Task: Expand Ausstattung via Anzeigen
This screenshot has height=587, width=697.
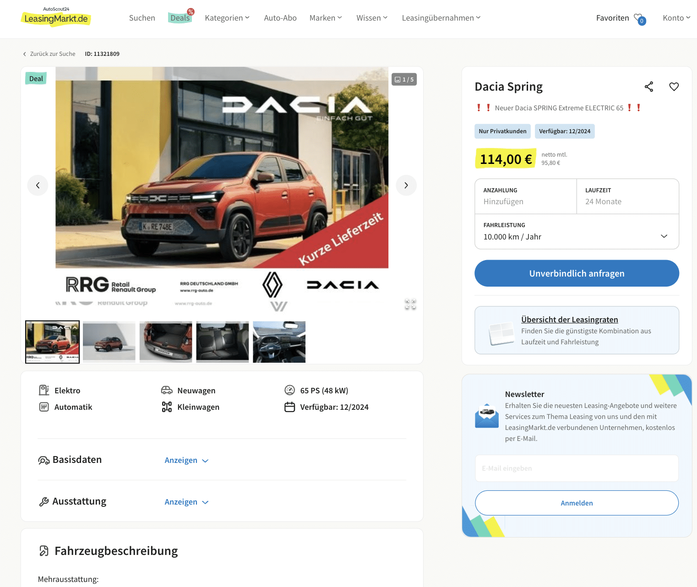Action: (186, 502)
